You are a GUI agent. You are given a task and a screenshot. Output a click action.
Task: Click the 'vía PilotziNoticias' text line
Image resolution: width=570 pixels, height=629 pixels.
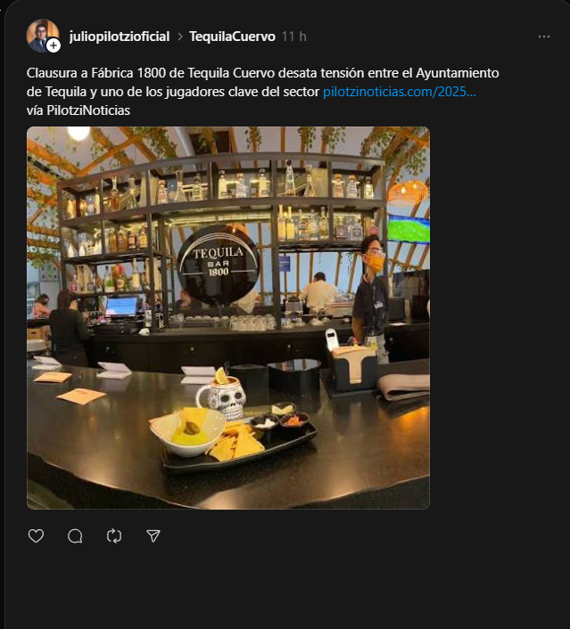point(78,110)
